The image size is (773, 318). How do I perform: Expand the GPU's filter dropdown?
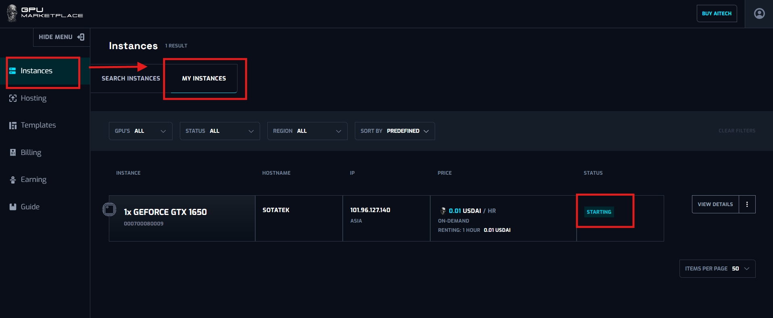(140, 131)
